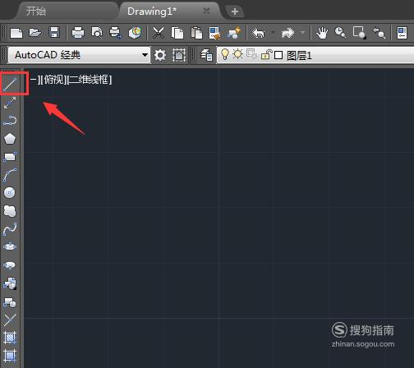The width and height of the screenshot is (414, 368).
Task: Select the Polygon tool
Action: (x=10, y=139)
